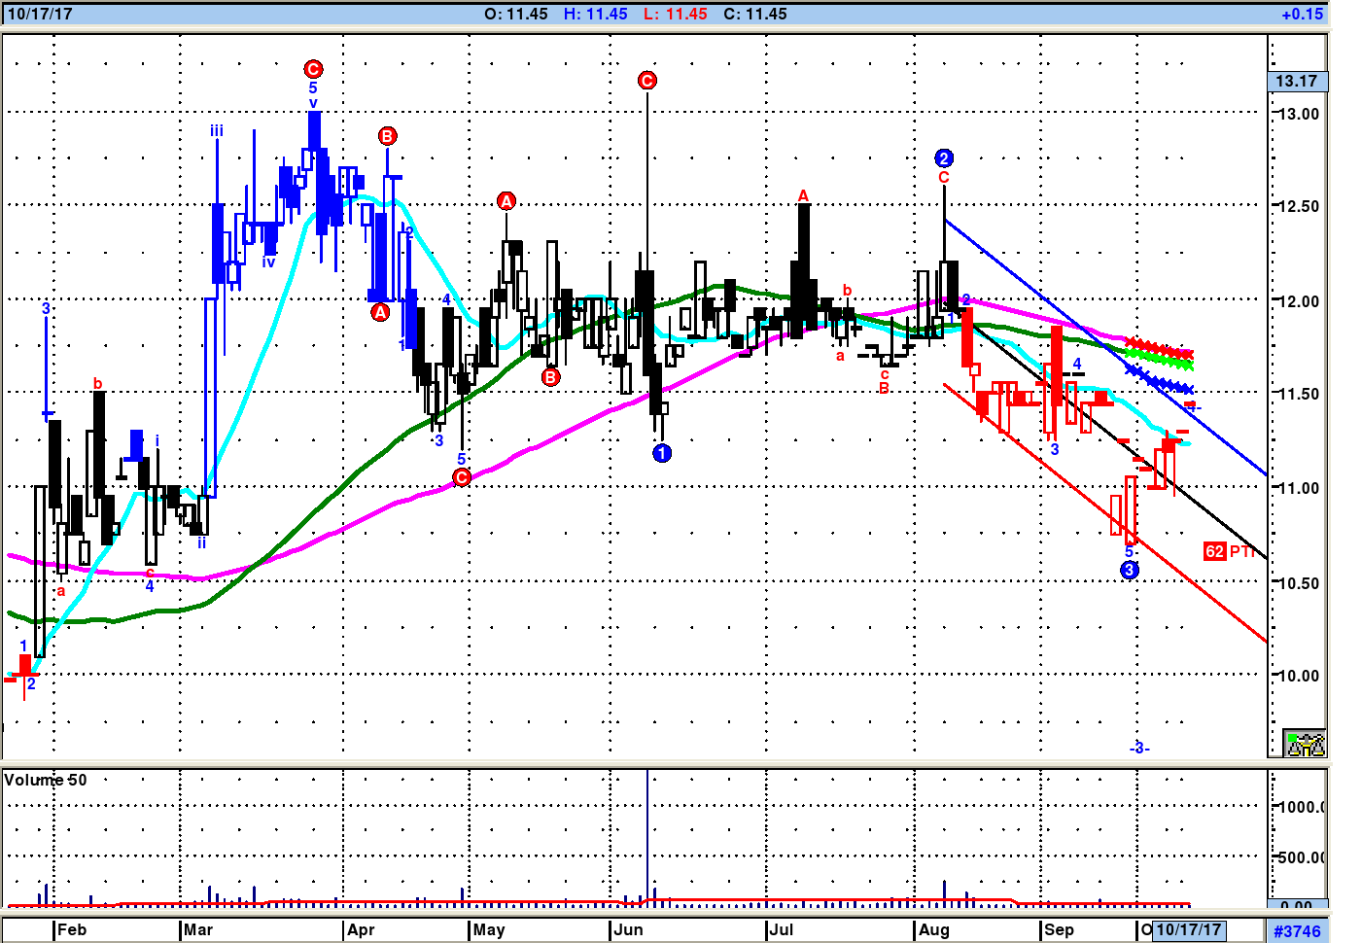Select the circled blue 3 wave marker

pos(1130,571)
